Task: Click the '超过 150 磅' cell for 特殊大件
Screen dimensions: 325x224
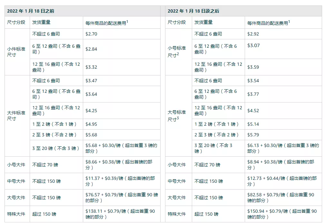Action: [x=206, y=214]
